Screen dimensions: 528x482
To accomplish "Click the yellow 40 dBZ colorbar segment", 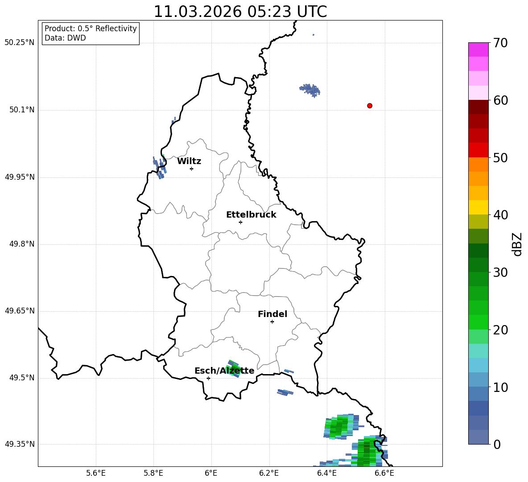I will click(478, 207).
